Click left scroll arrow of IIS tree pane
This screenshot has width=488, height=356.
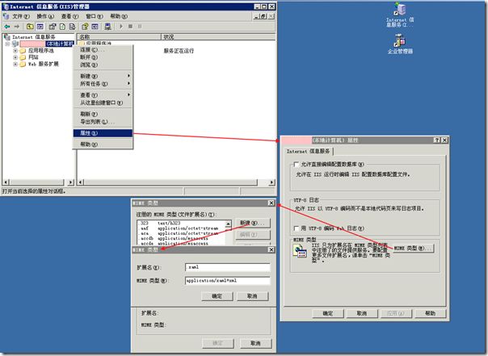coord(6,182)
